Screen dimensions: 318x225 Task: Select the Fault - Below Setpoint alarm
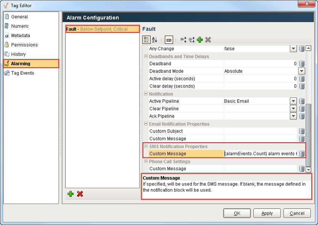click(x=102, y=28)
